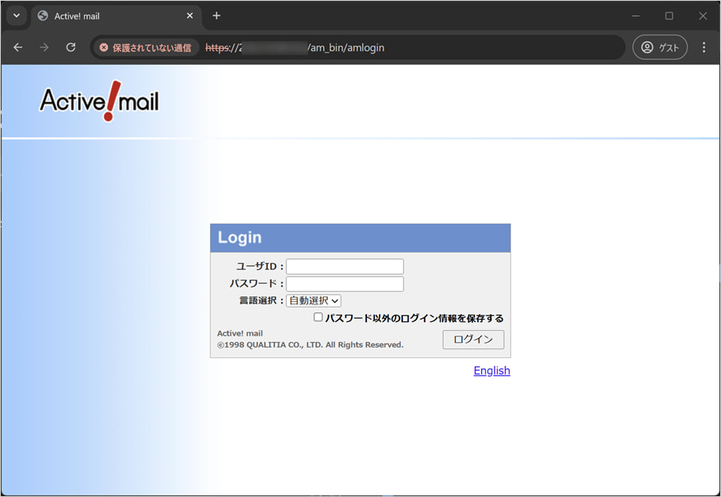Click the パスワード input field
The height and width of the screenshot is (497, 721).
tap(345, 283)
